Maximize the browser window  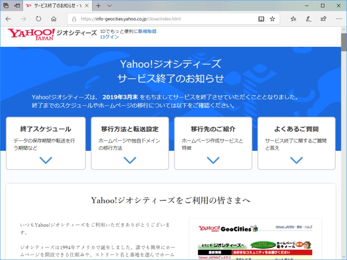coord(323,6)
